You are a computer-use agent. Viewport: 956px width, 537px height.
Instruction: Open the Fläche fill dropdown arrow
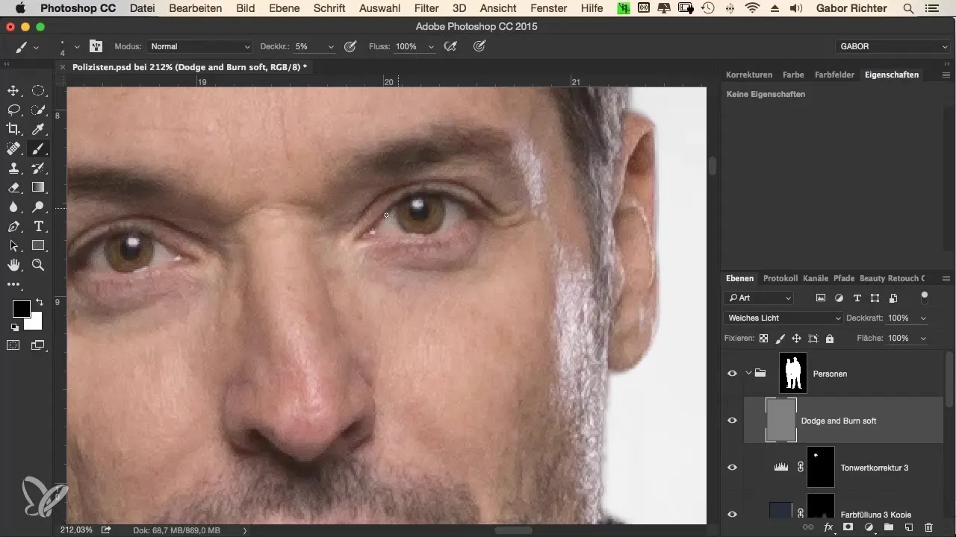point(924,339)
